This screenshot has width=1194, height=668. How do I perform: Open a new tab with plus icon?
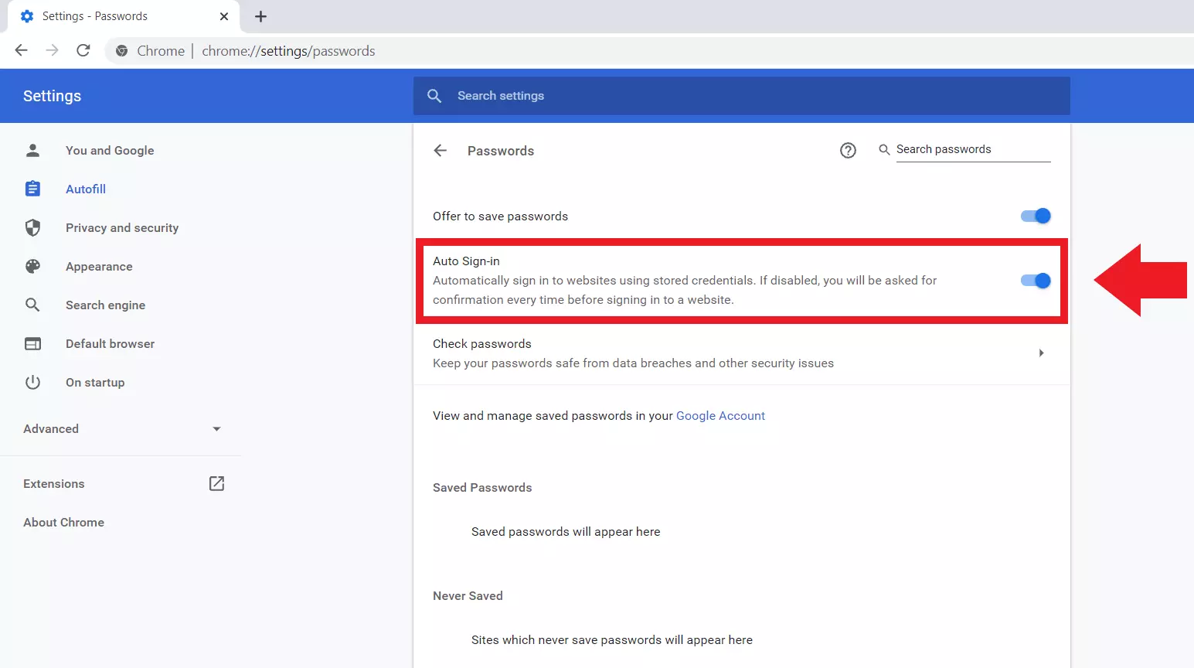(260, 16)
